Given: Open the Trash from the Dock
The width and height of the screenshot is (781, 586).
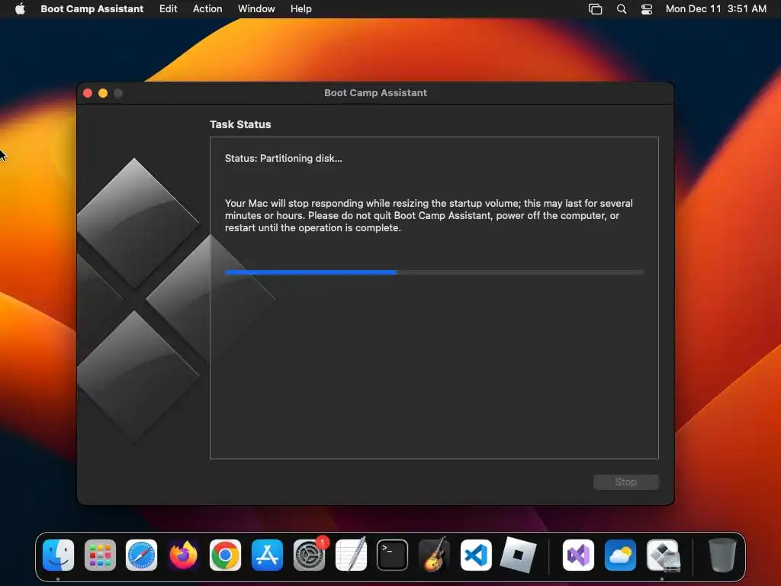Looking at the screenshot, I should click(722, 555).
